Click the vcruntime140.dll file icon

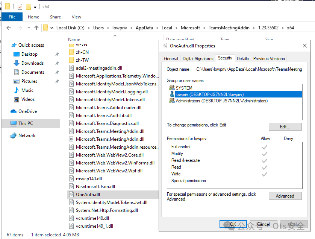pyautogui.click(x=71, y=218)
